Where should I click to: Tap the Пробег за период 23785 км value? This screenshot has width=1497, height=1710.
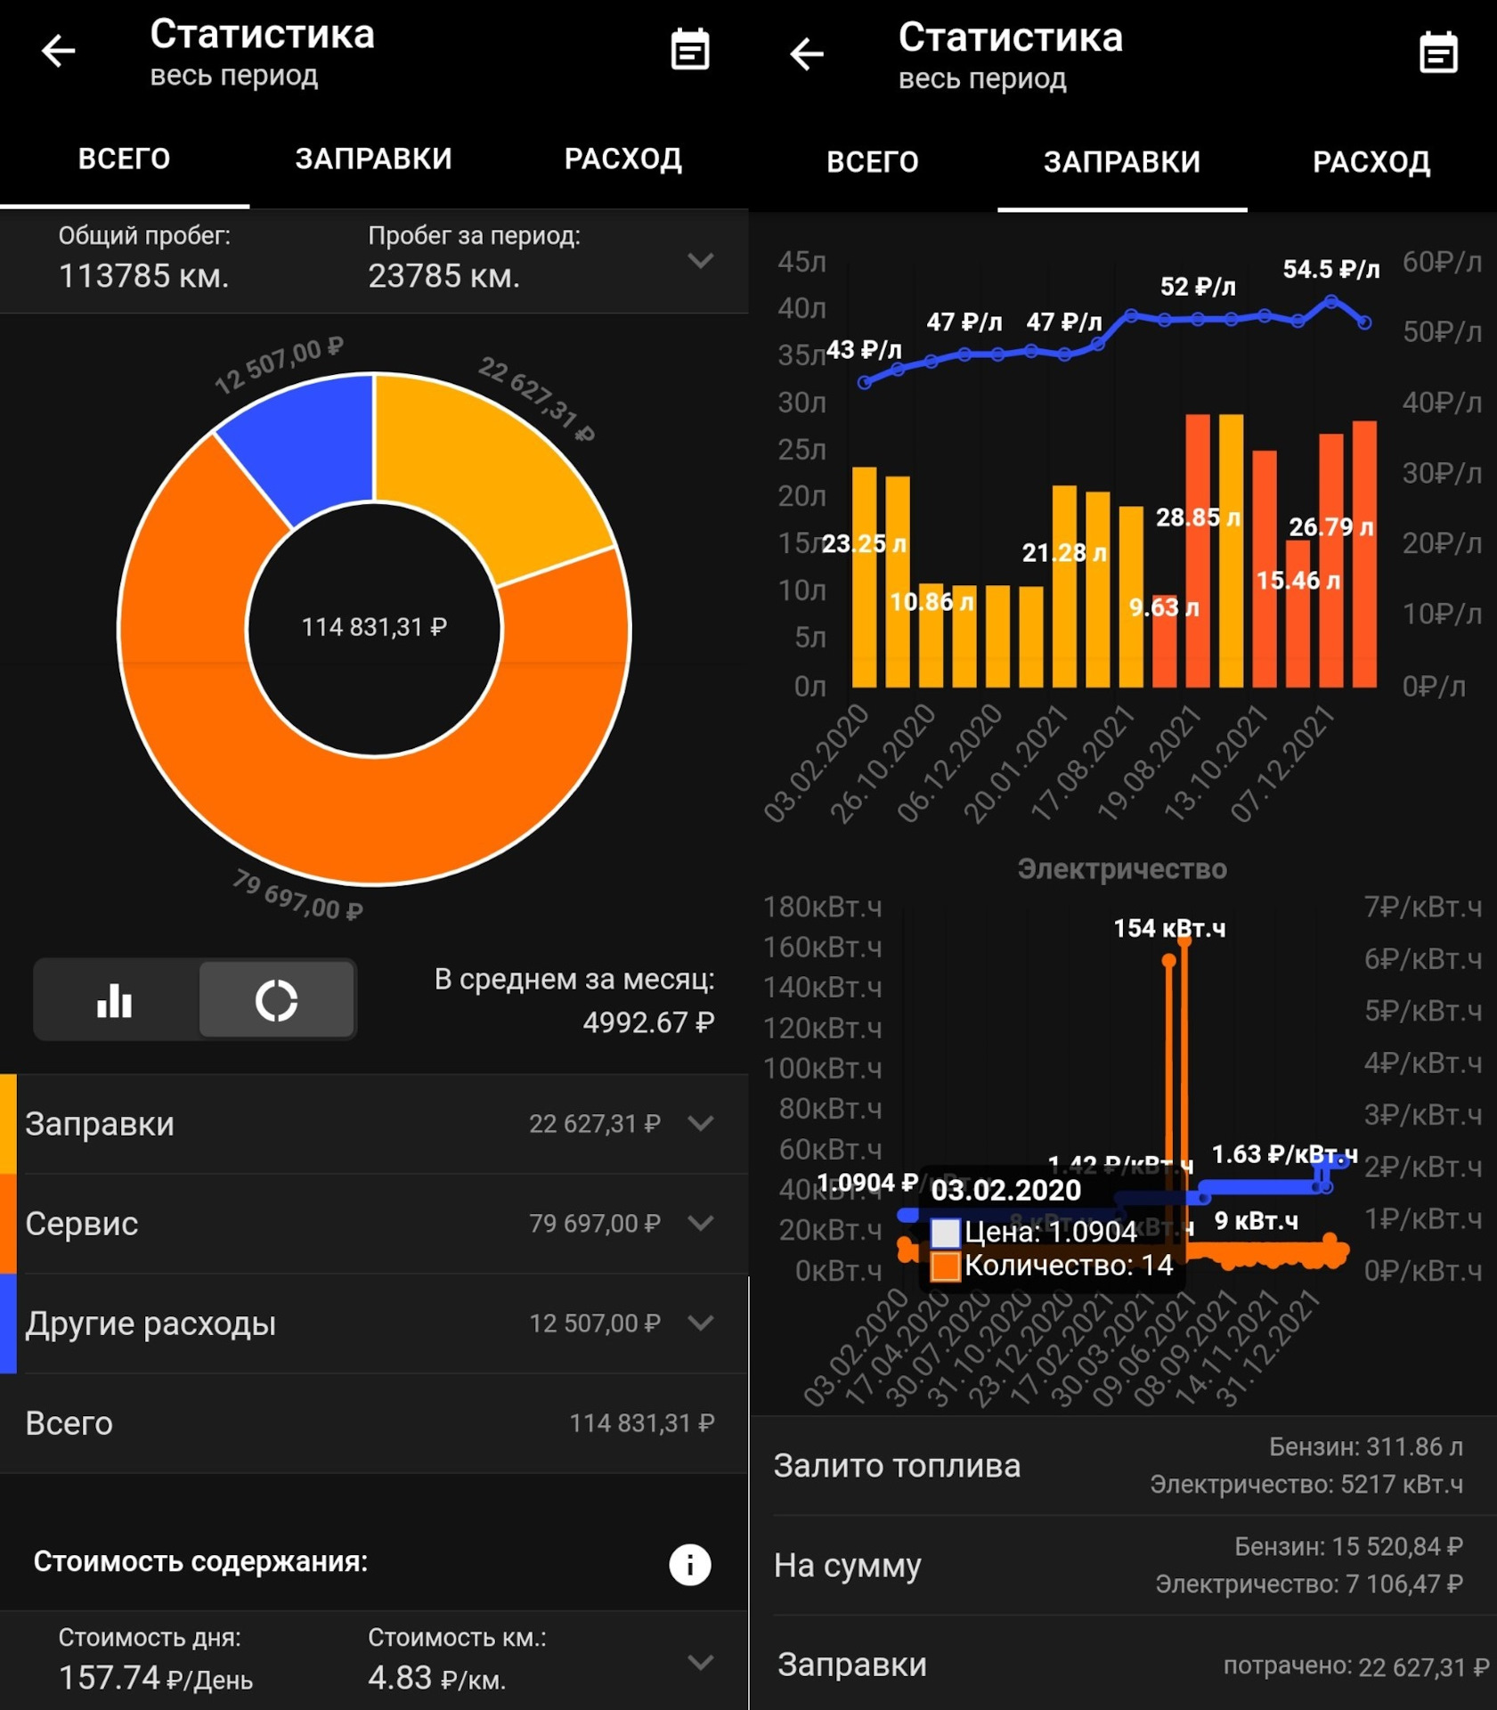click(443, 276)
